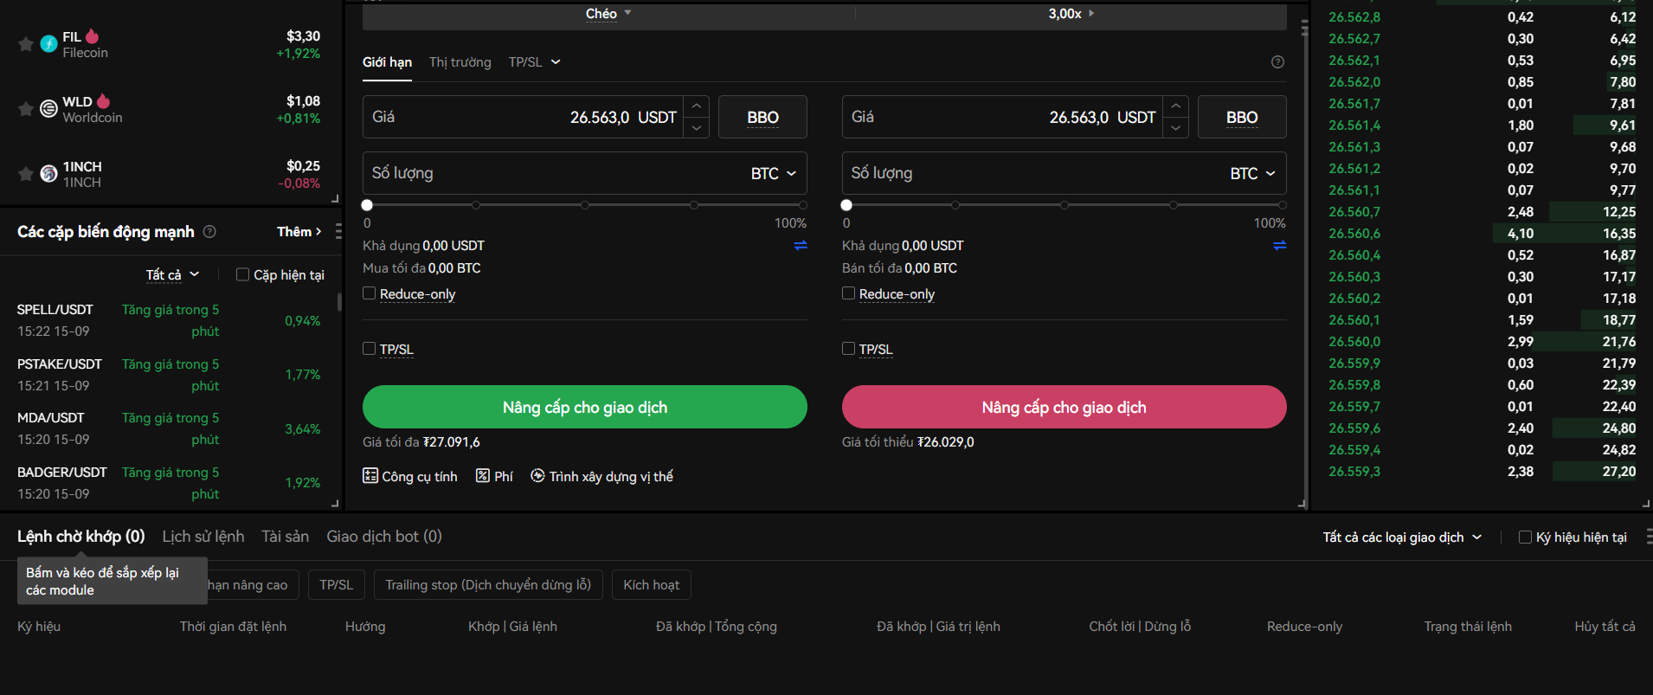Open the Công cụ tính calculator

coord(410,476)
